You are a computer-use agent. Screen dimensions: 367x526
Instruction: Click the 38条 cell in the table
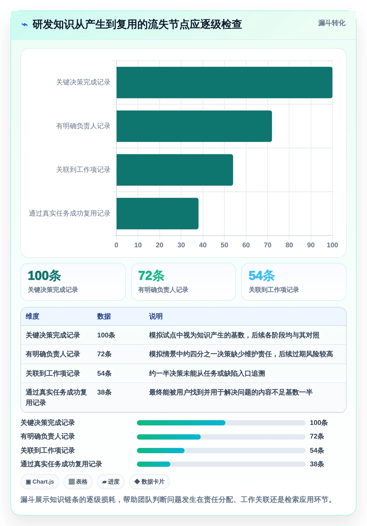[x=104, y=392]
